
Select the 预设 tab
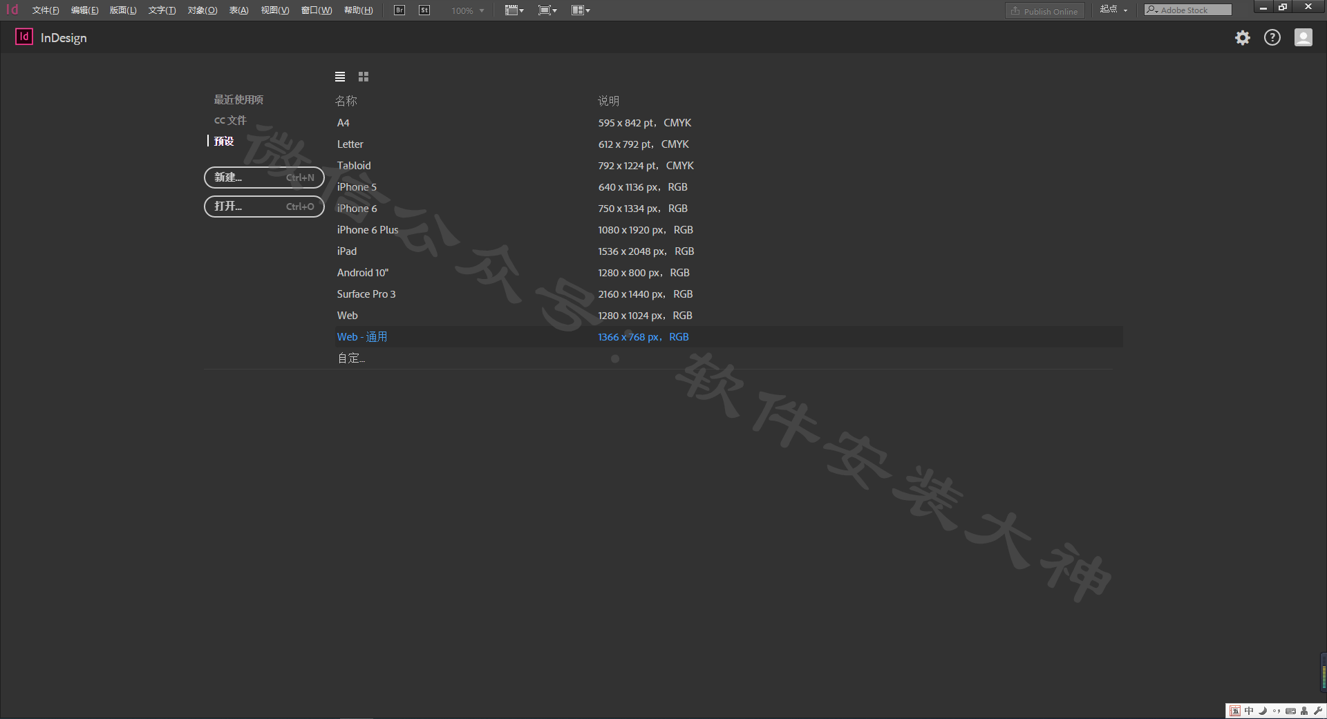click(x=224, y=141)
